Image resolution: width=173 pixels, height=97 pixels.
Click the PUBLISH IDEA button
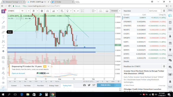(106, 85)
